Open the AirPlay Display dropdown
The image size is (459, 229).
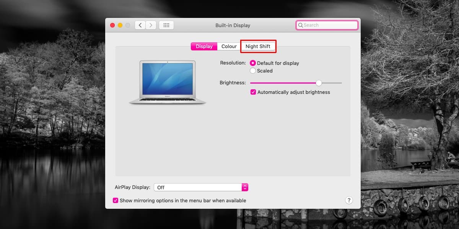[201, 187]
